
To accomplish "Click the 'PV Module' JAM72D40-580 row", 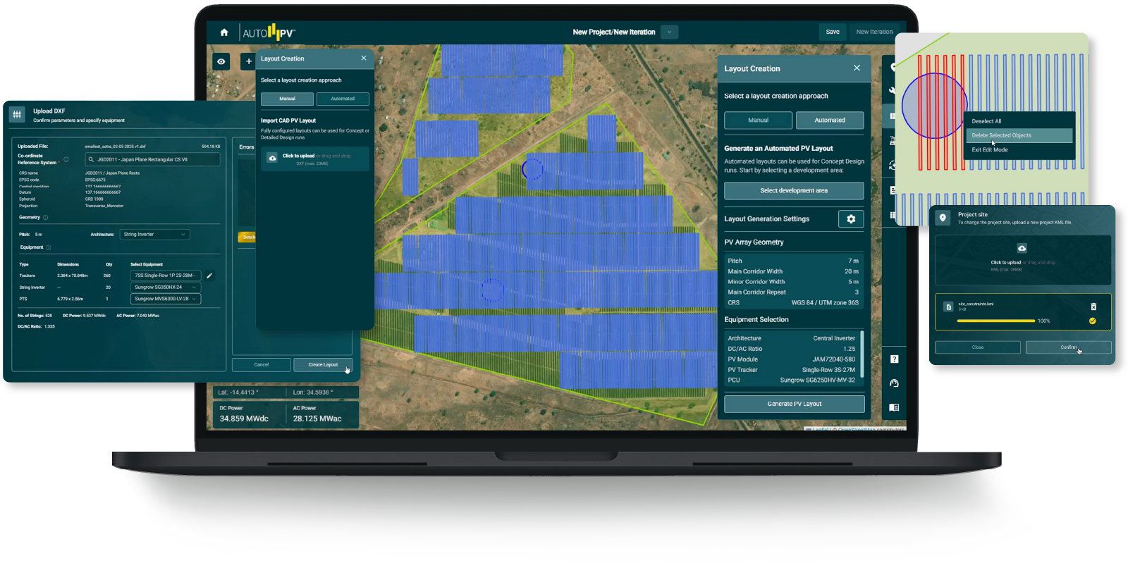I will coord(792,359).
